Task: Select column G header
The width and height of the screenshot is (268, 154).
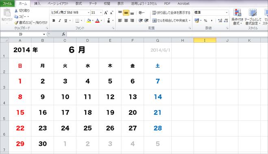Action: (x=158, y=41)
